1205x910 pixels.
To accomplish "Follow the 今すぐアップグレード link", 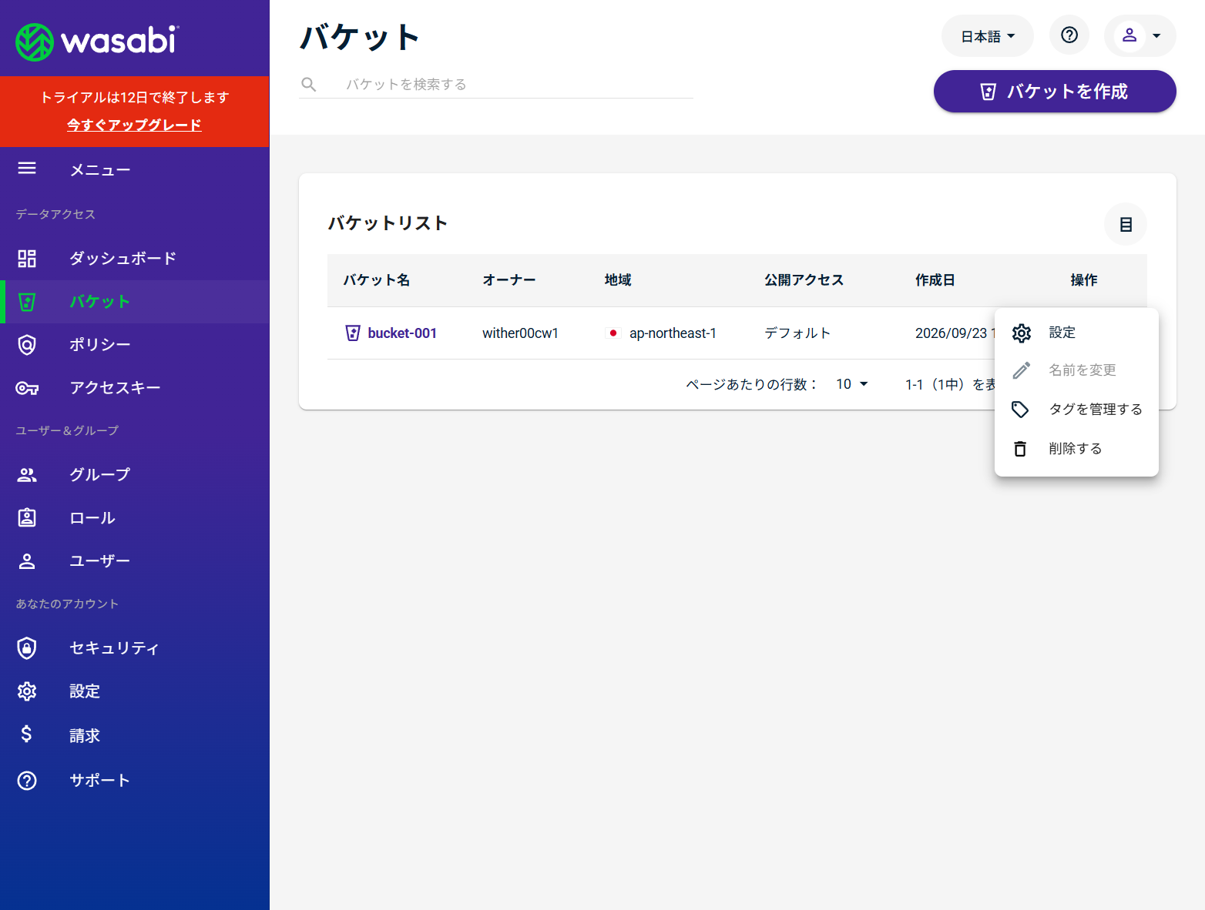I will [134, 125].
